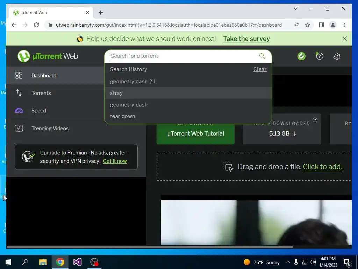Open the Chrome profile avatar
This screenshot has width=358, height=269.
[333, 25]
